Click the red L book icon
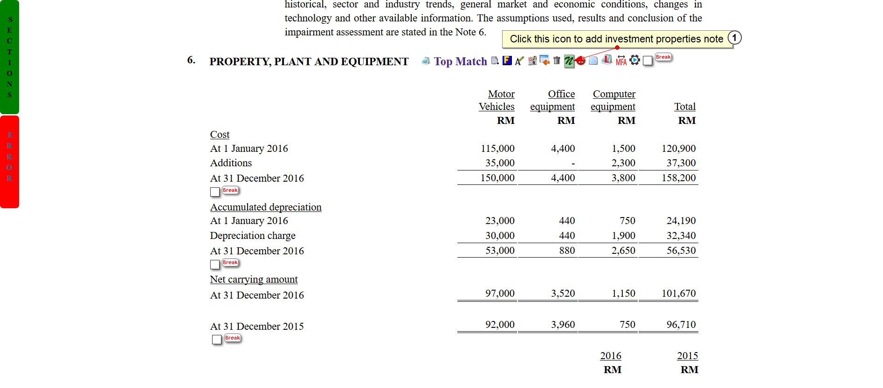The height and width of the screenshot is (388, 883). click(x=607, y=60)
